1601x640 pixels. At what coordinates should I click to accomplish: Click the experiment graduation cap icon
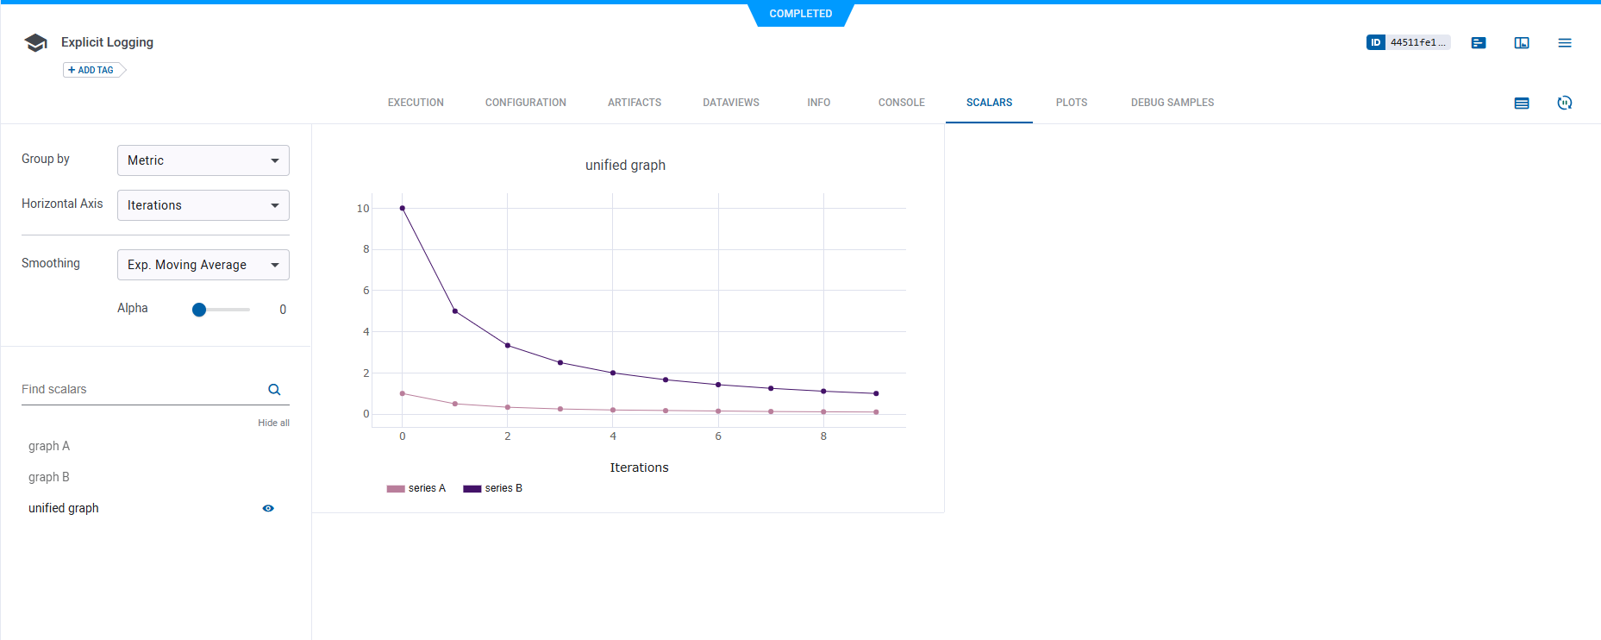pos(35,43)
